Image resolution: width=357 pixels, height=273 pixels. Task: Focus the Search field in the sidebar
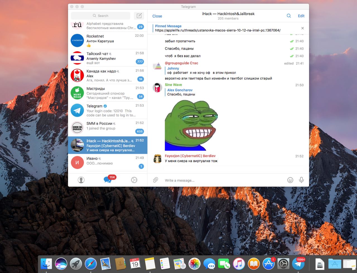click(x=101, y=16)
